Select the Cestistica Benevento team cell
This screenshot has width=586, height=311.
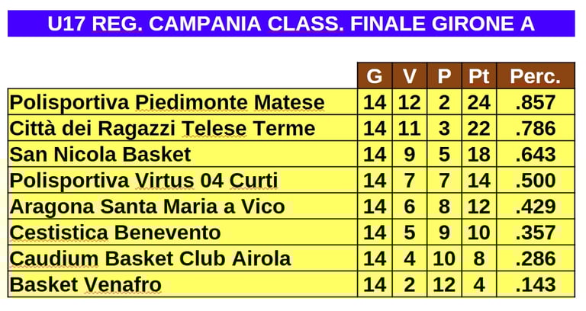(115, 232)
